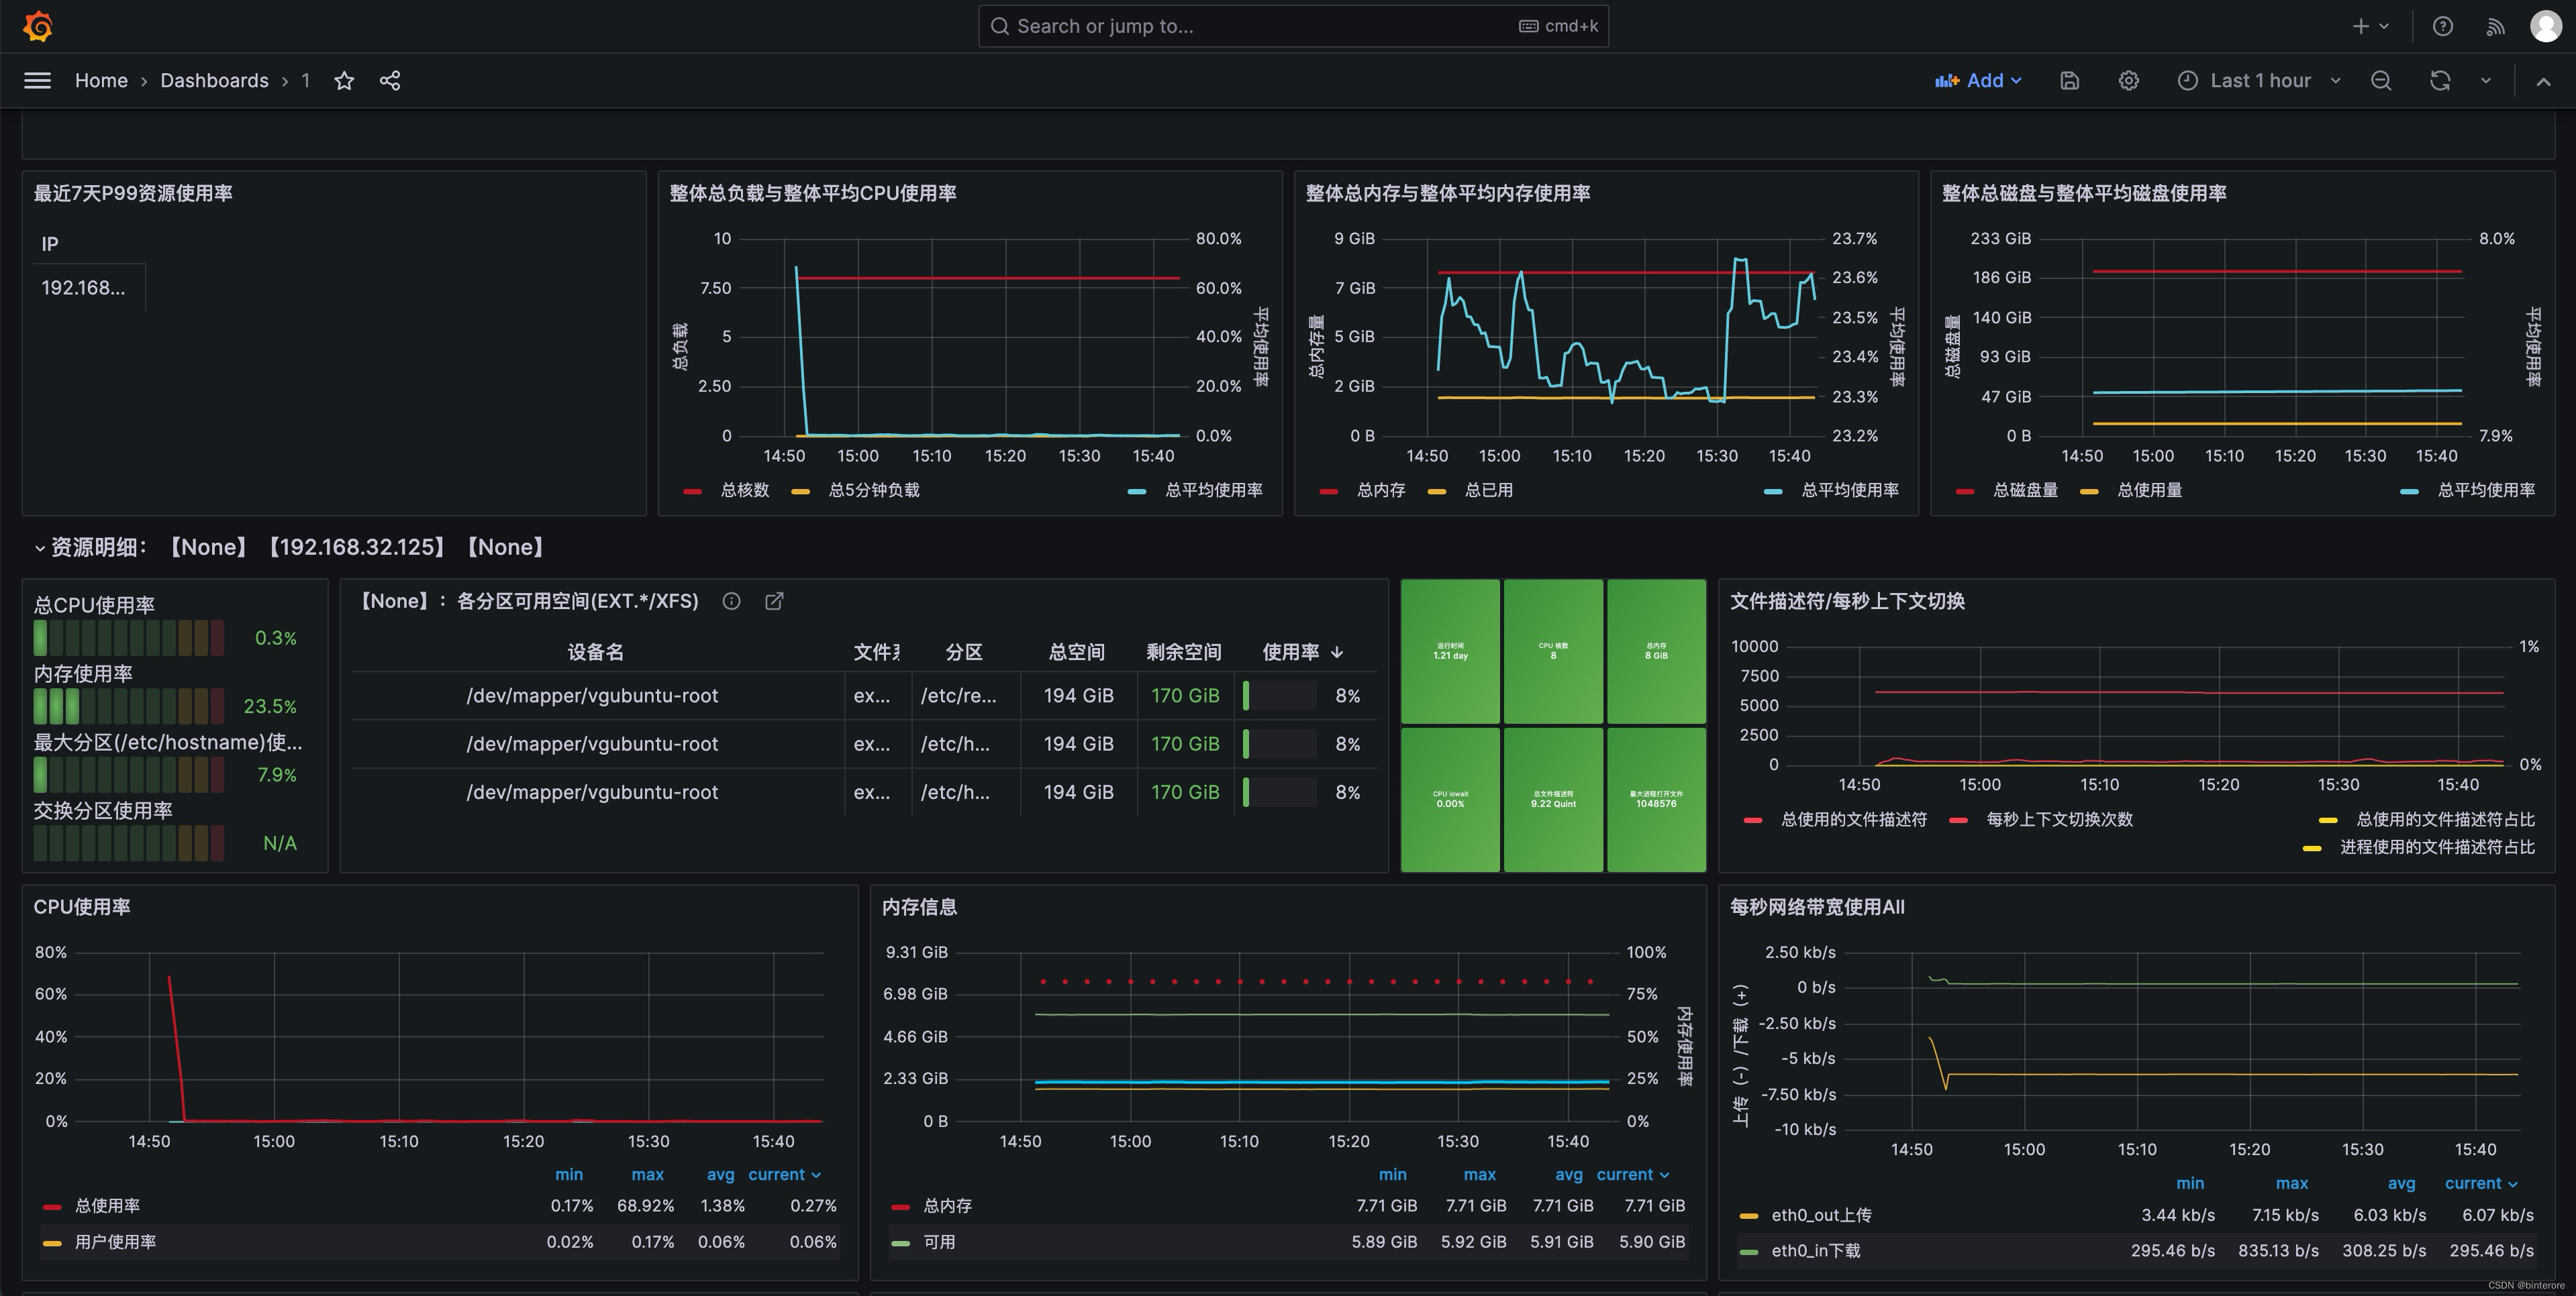
Task: Sort table by 使用率 column header
Action: pos(1290,651)
